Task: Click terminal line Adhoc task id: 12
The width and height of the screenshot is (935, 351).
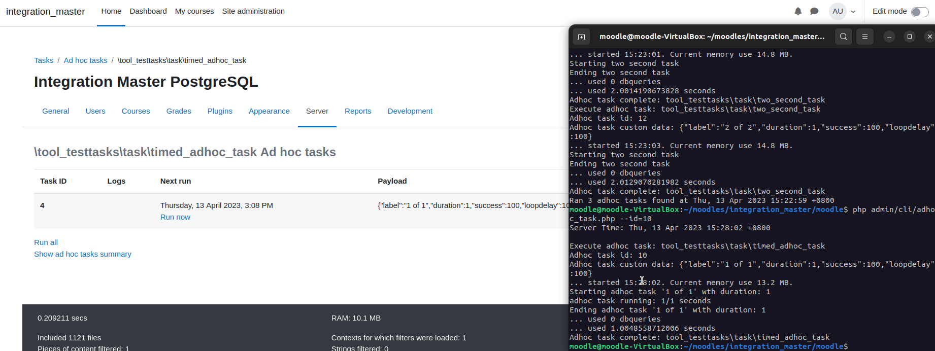Action: 608,118
